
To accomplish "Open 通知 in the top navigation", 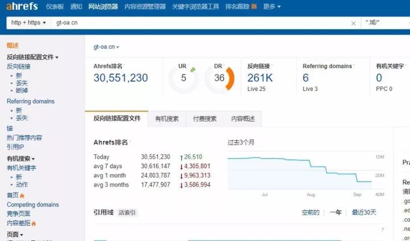I will (76, 6).
